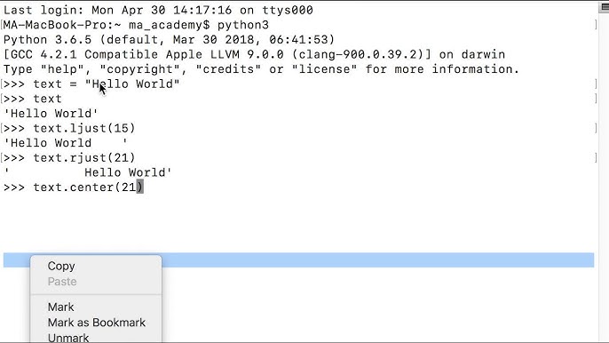Click the right mark bracket on the python3 line

click(x=596, y=25)
